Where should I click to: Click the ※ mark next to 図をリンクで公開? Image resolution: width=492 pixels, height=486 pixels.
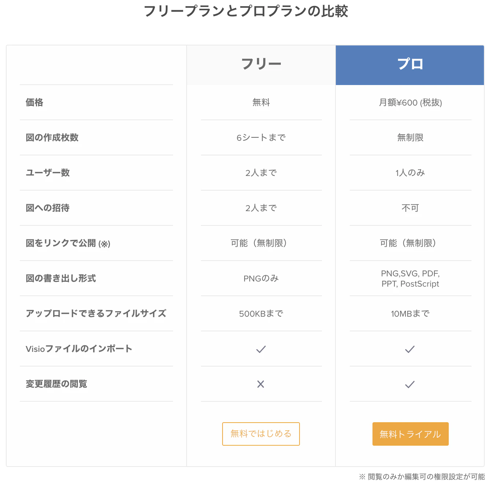(x=105, y=244)
